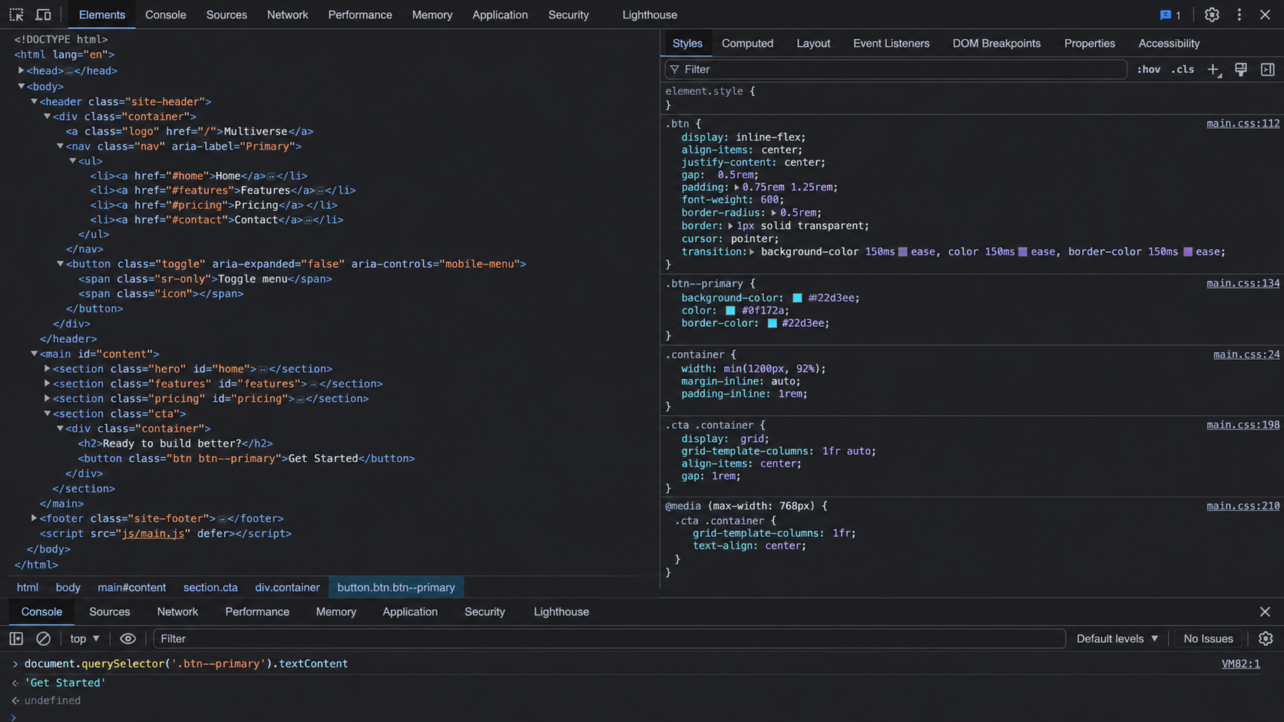Open DevTools settings gear icon
This screenshot has width=1284, height=722.
tap(1212, 15)
